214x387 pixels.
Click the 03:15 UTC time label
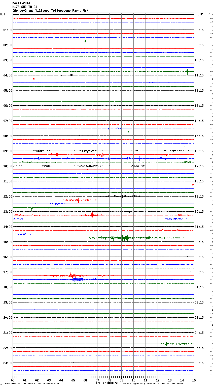(x=199, y=318)
